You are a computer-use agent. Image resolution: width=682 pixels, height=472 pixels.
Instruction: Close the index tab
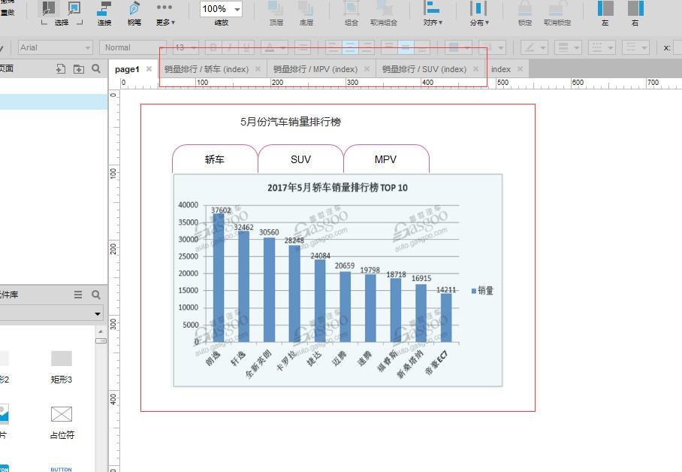pyautogui.click(x=520, y=69)
